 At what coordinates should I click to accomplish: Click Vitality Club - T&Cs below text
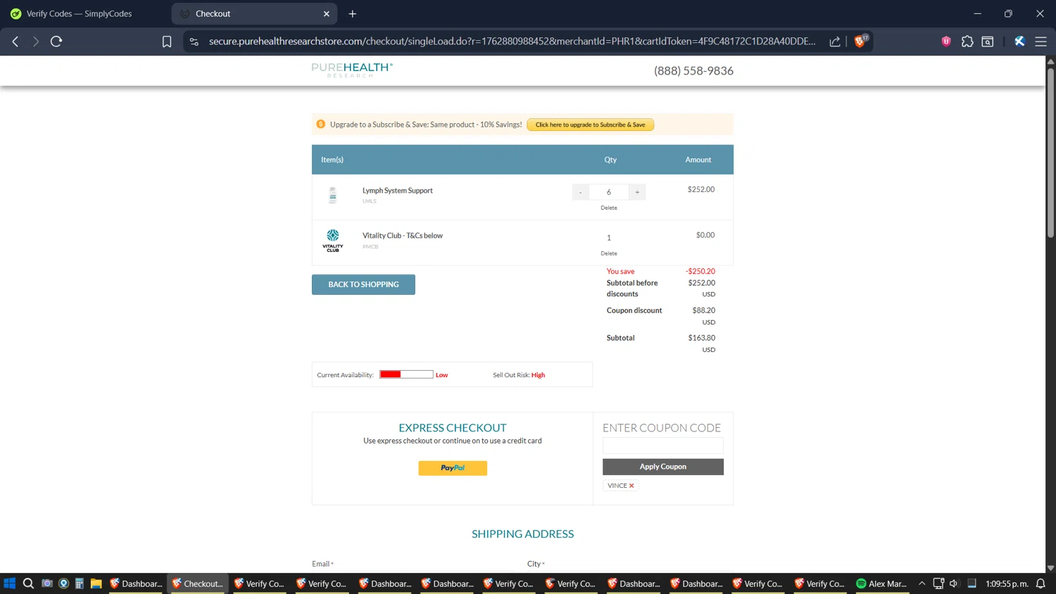(x=403, y=236)
